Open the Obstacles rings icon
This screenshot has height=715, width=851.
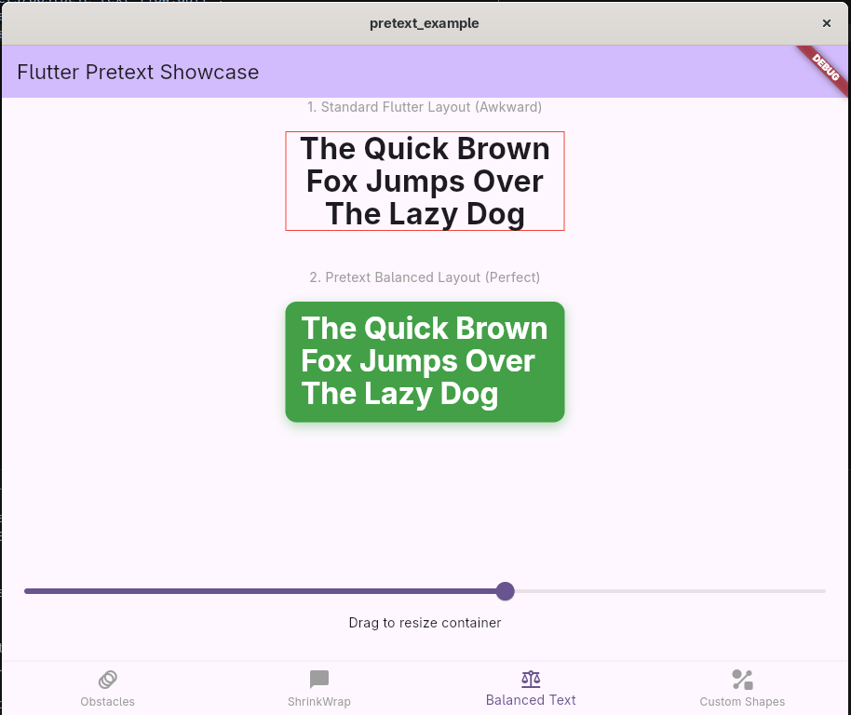click(107, 680)
